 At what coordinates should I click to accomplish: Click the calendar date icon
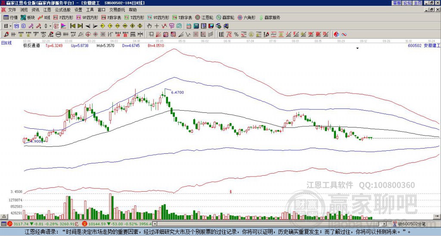(x=189, y=26)
